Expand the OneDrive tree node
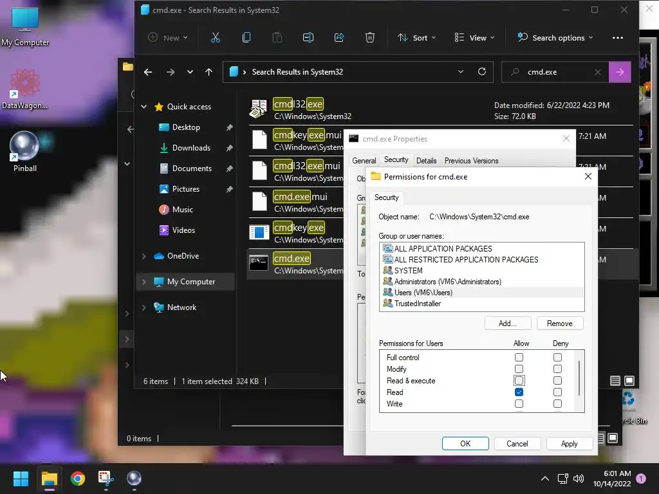 tap(144, 256)
